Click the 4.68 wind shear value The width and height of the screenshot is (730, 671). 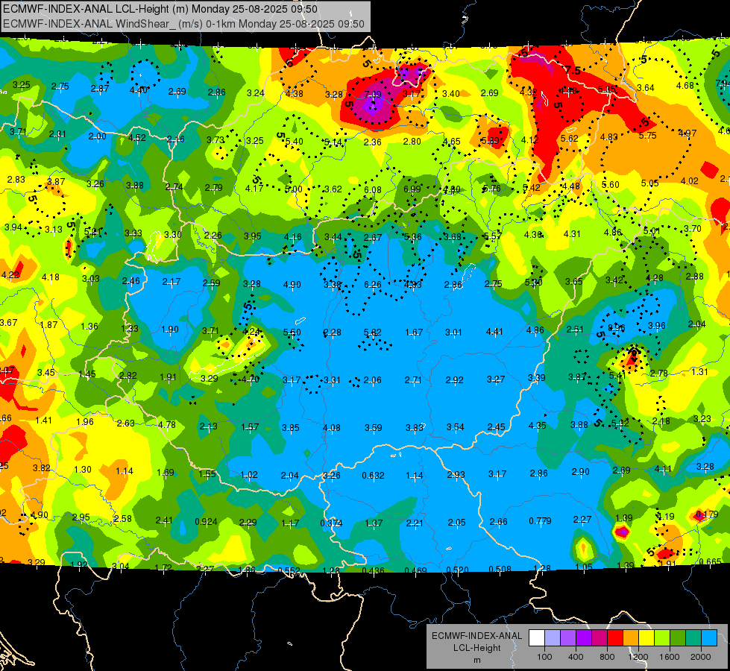coord(685,86)
